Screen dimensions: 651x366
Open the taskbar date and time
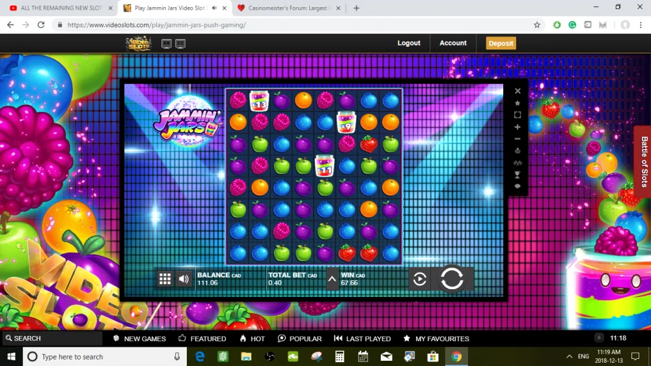tap(609, 356)
